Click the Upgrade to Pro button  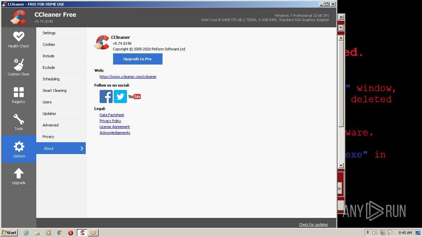point(137,59)
